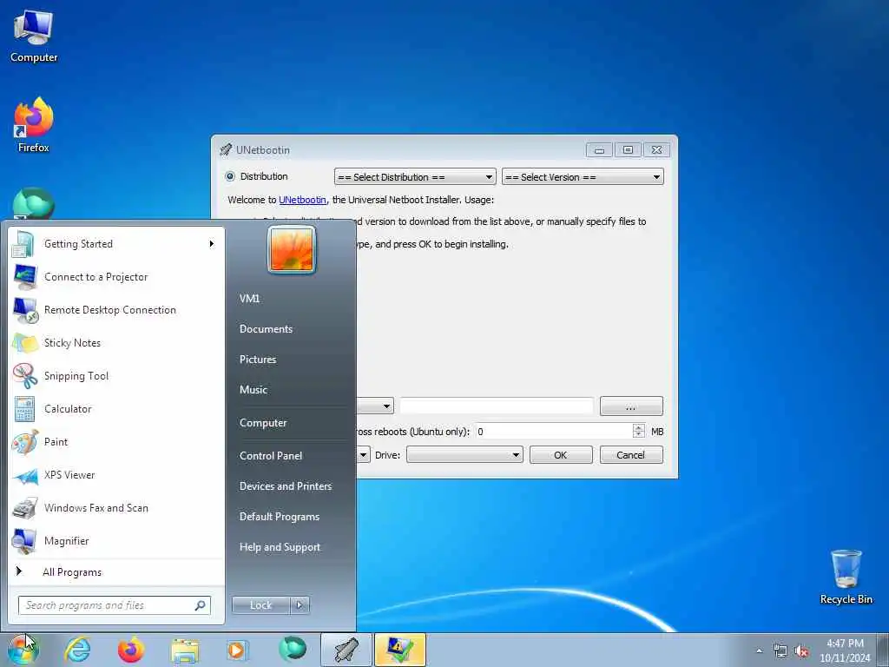Select the Distribution radio button
Viewport: 889px width, 667px height.
[229, 176]
